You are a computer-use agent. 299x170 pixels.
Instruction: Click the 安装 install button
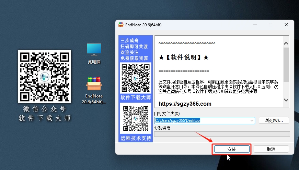(x=232, y=149)
